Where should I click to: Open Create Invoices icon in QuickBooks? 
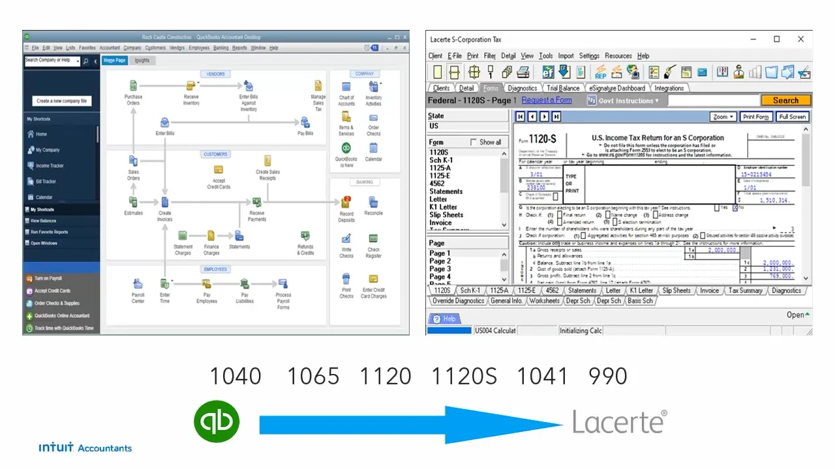tap(165, 202)
